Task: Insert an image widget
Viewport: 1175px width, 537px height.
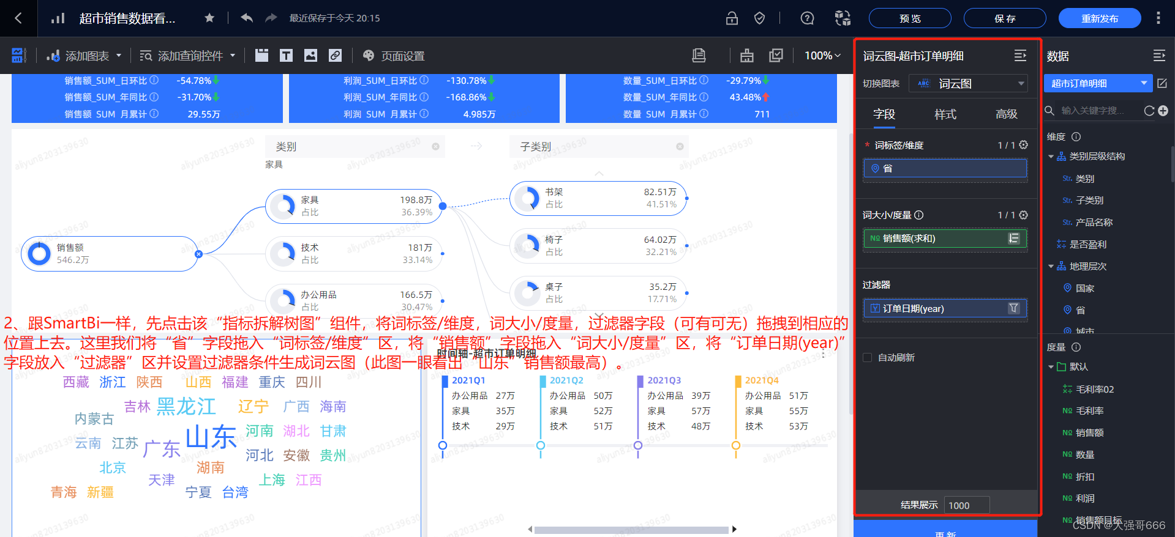Action: pos(310,56)
